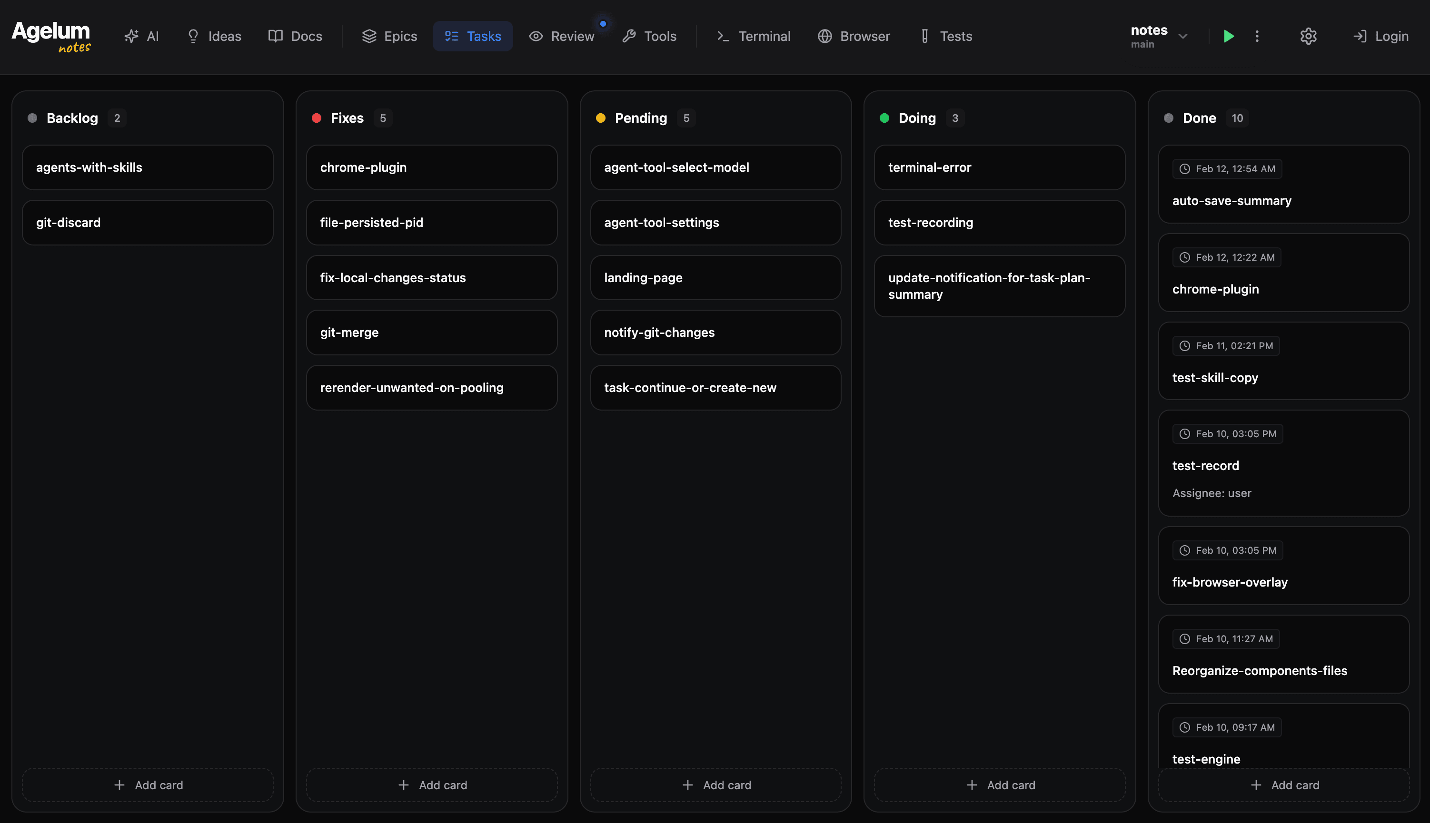Open the Tests section

946,36
